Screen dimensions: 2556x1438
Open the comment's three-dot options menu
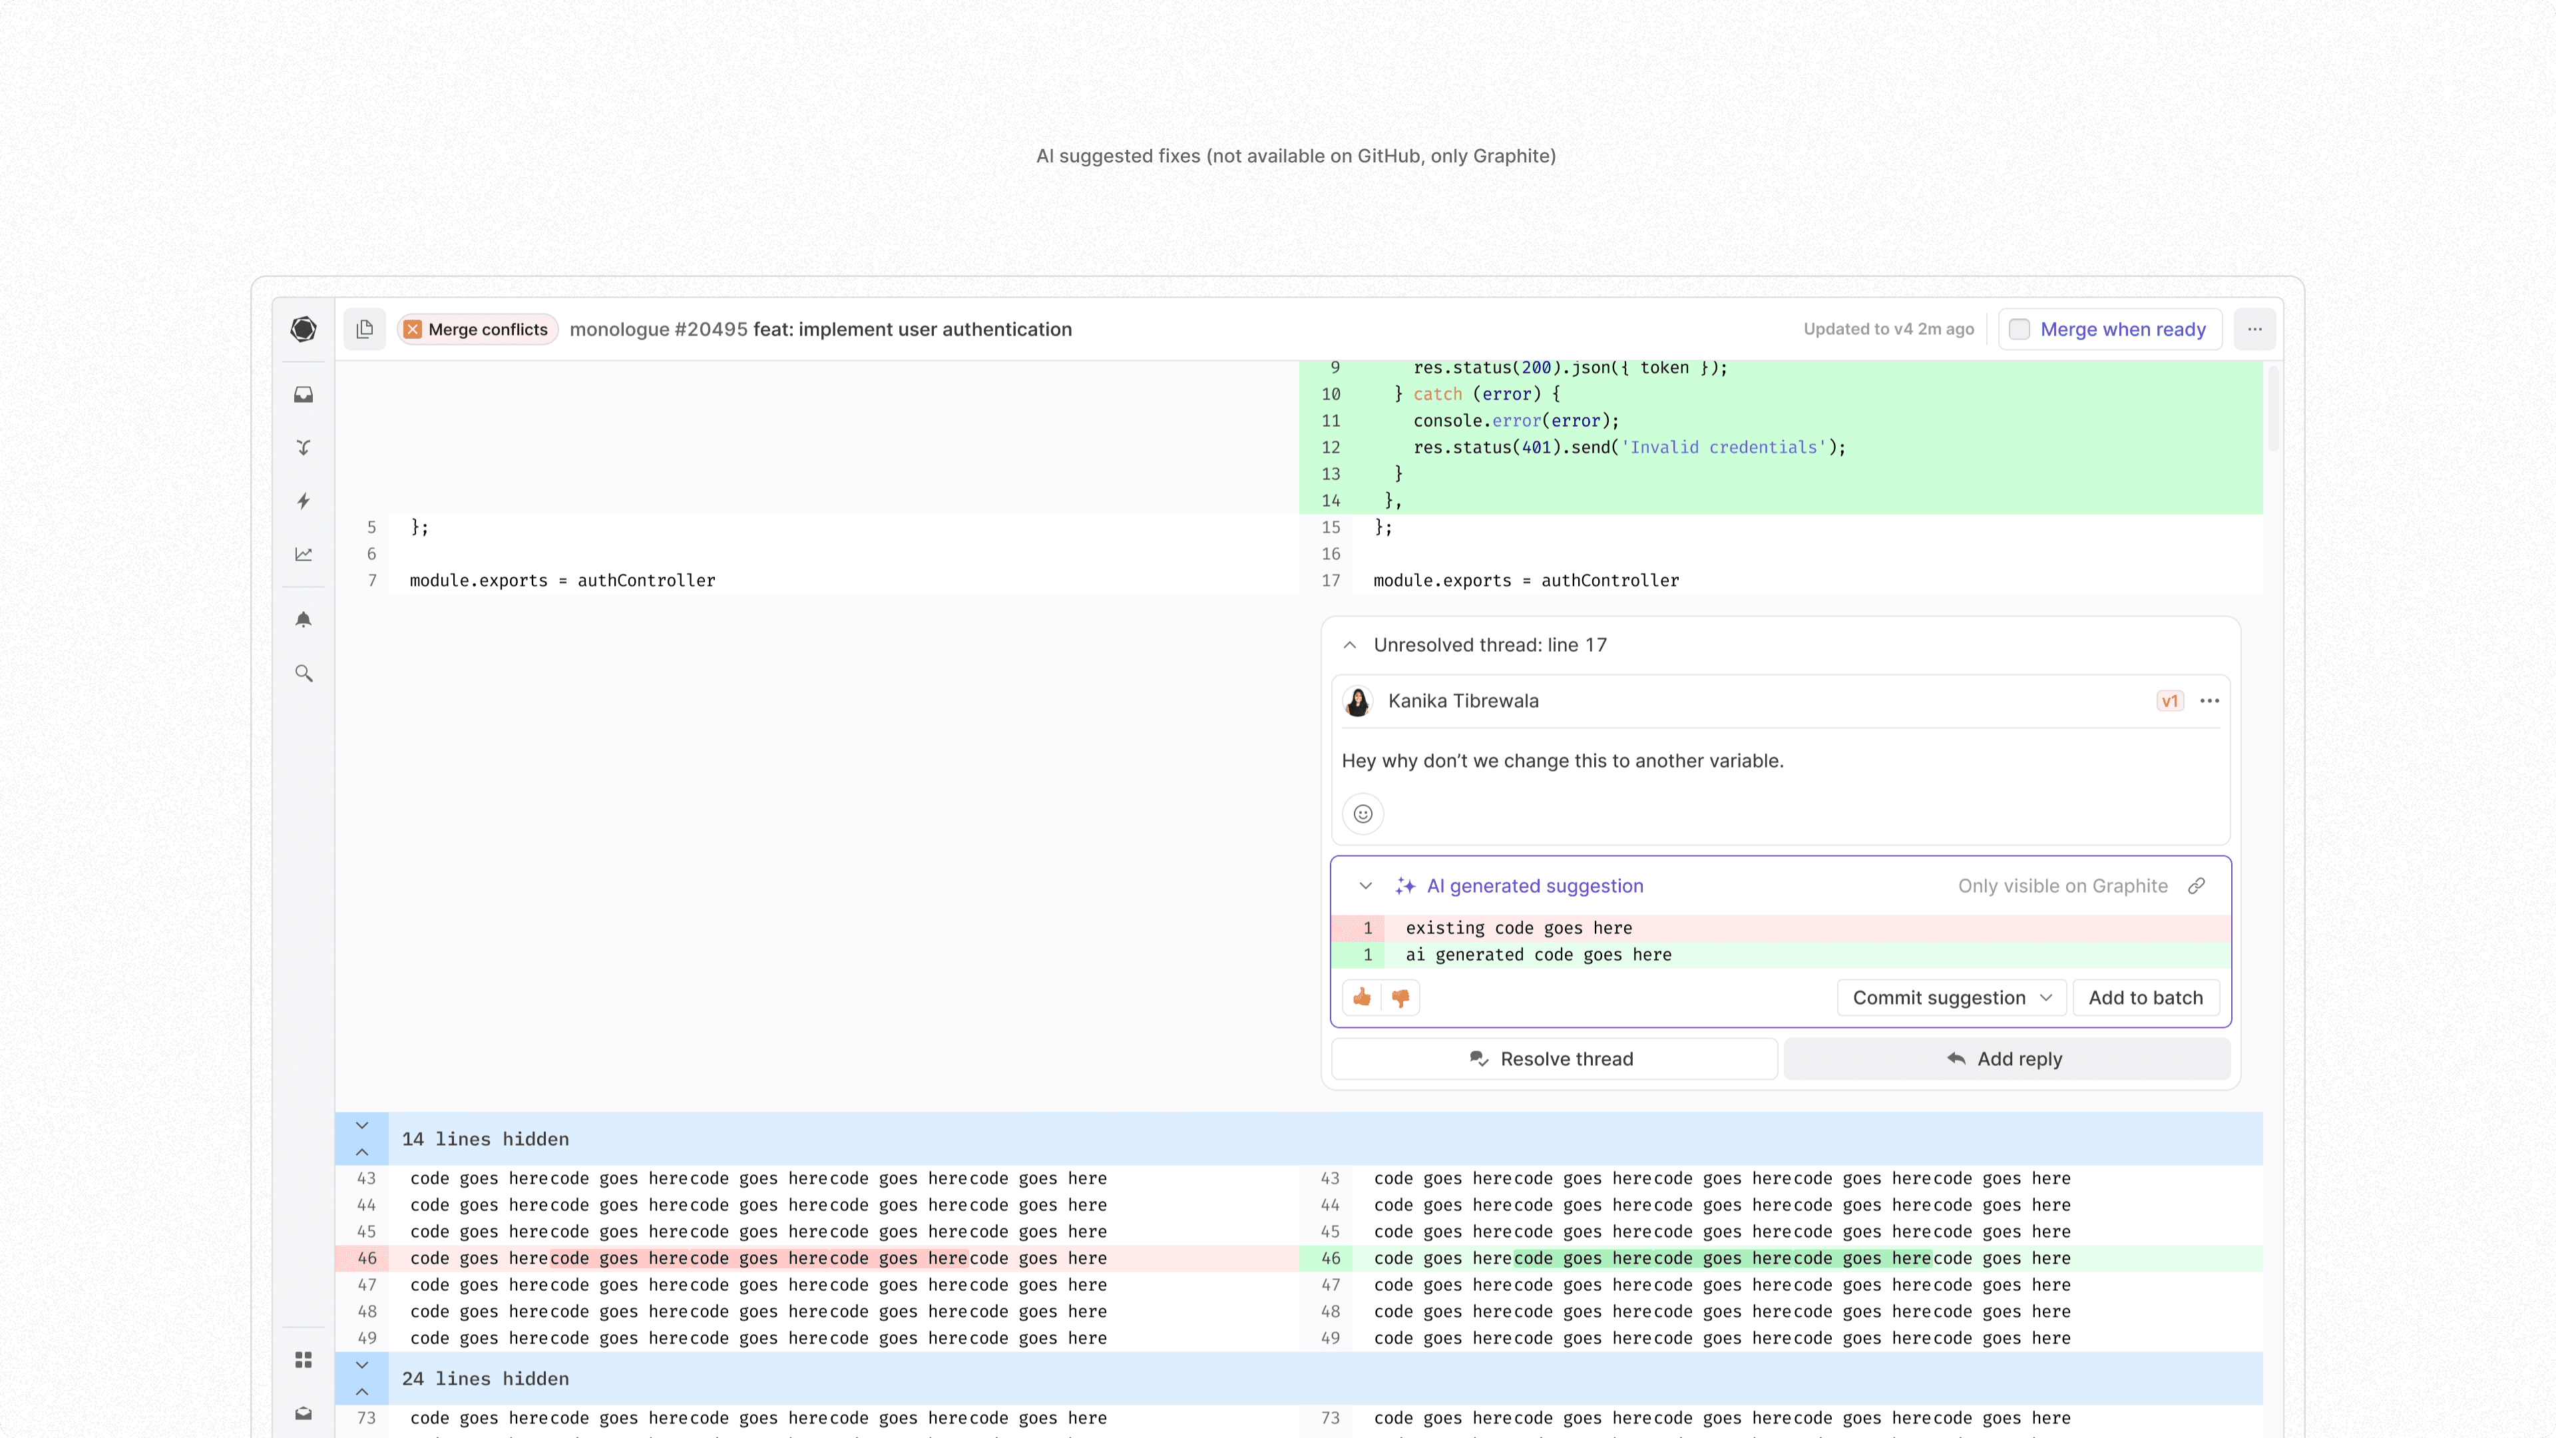pyautogui.click(x=2209, y=700)
